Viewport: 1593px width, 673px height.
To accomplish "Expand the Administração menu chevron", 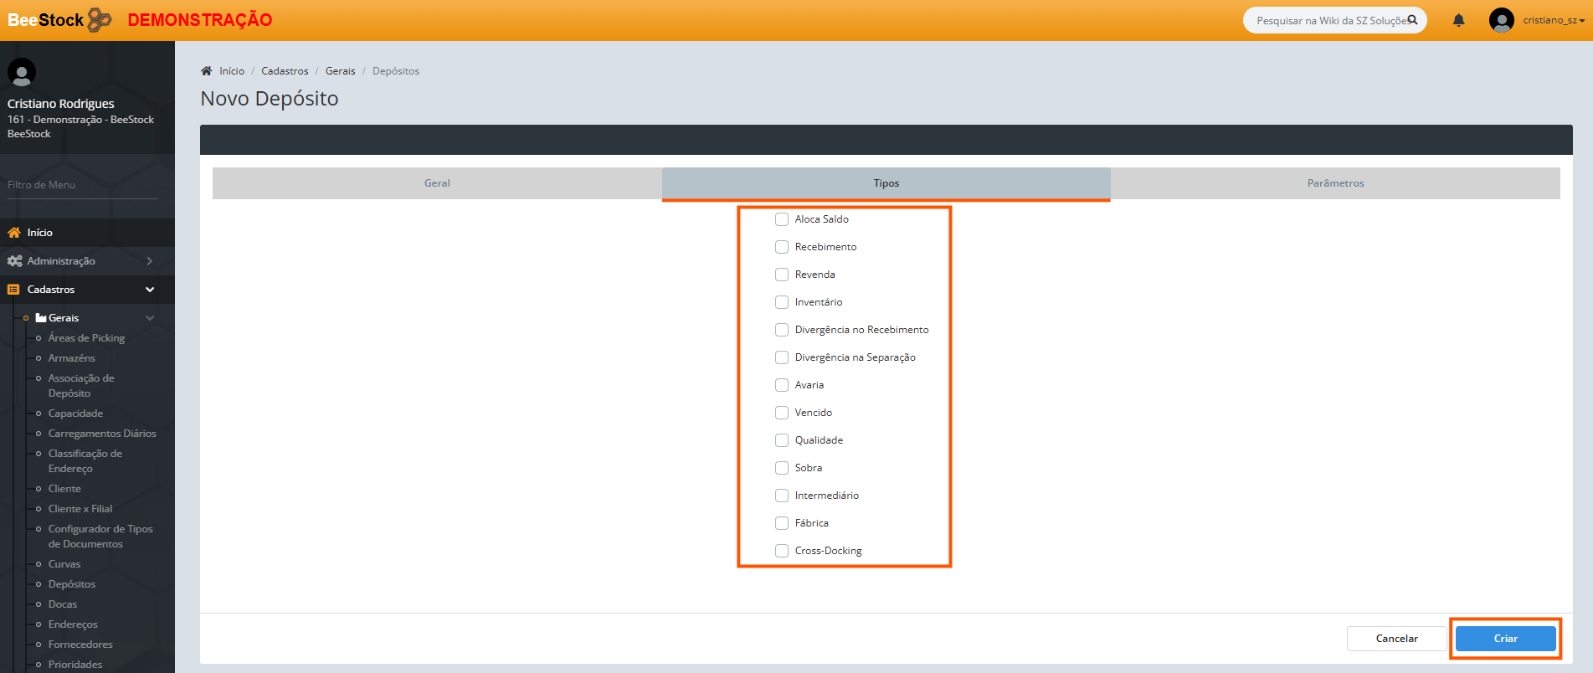I will tap(150, 261).
